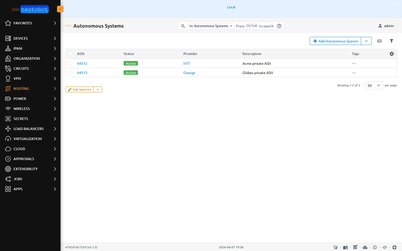Collapse sidebar with orange arrow button
The height and width of the screenshot is (251, 402).
(60, 9)
